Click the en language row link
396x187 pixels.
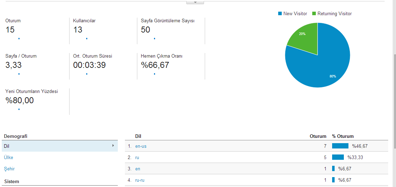click(138, 169)
